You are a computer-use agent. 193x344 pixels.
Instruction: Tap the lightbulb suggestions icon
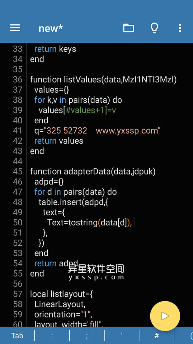(x=154, y=28)
